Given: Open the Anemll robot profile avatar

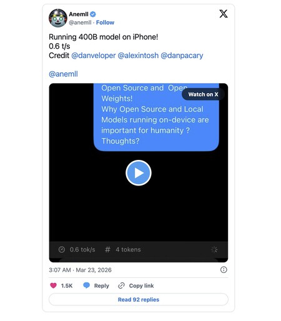Looking at the screenshot, I should point(58,18).
